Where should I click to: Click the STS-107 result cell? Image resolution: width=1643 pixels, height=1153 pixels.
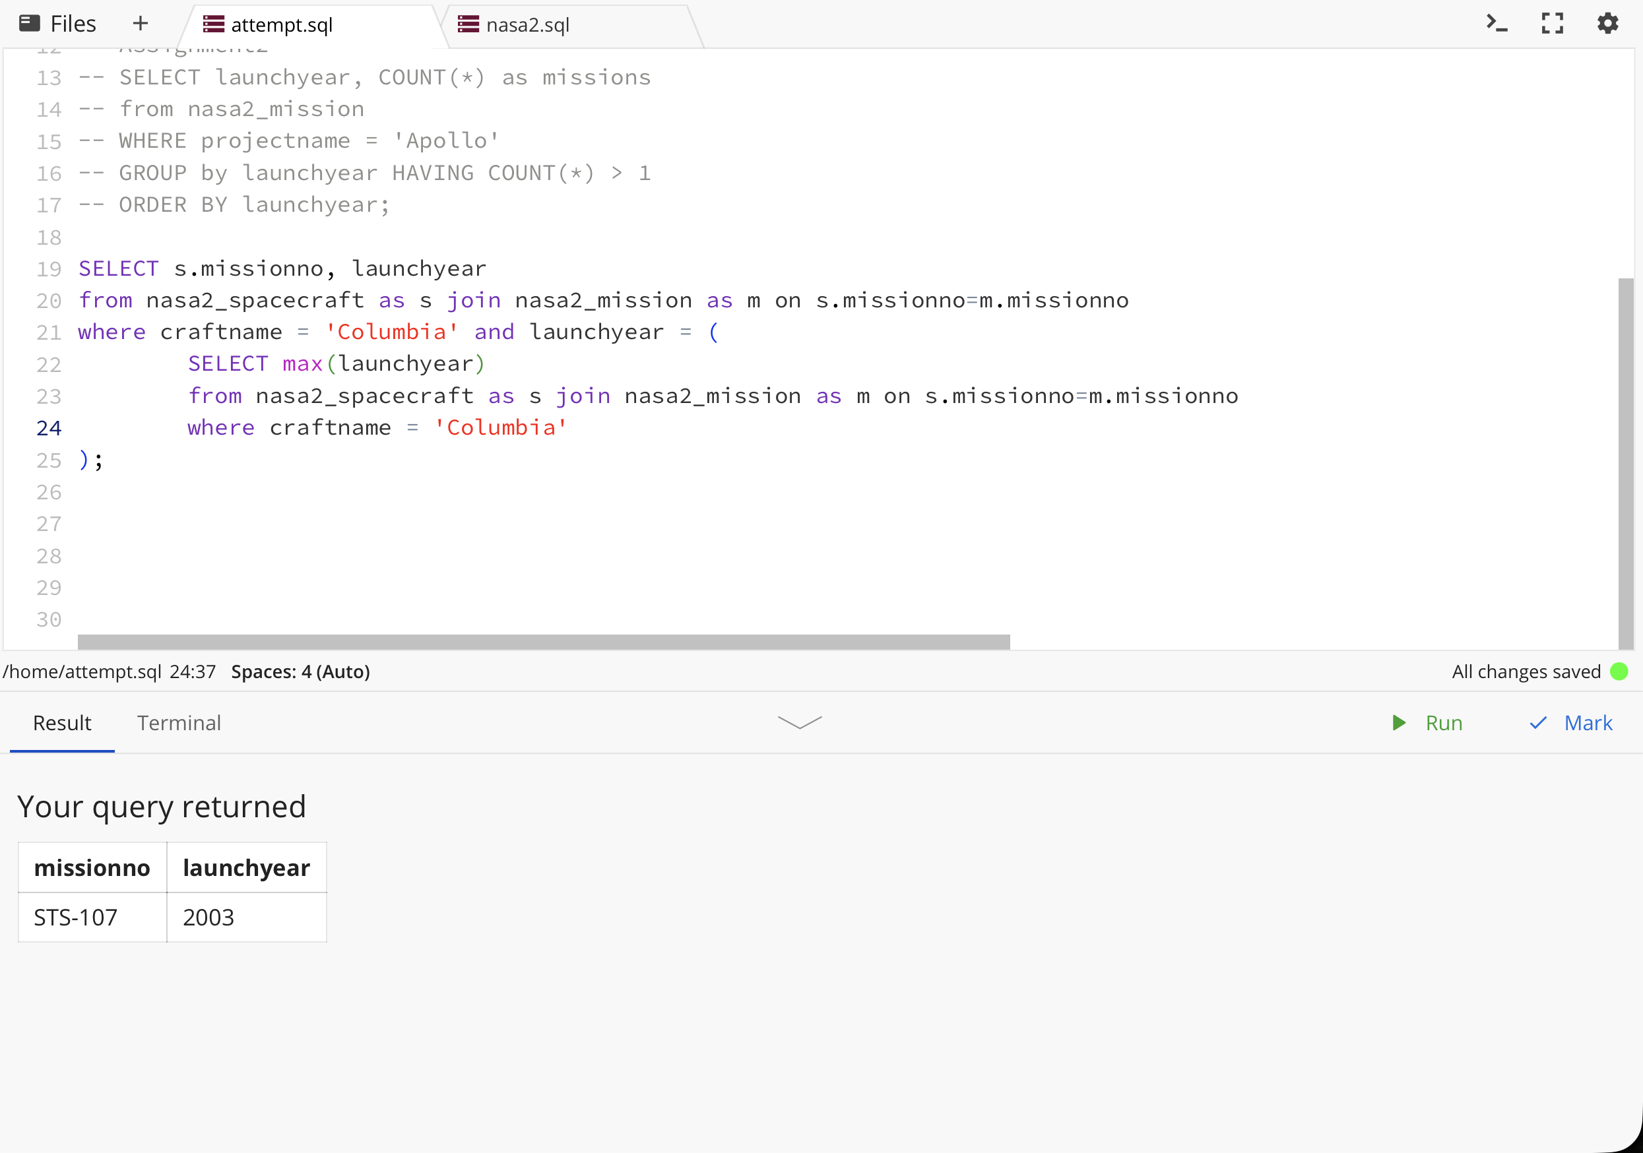[x=76, y=917]
